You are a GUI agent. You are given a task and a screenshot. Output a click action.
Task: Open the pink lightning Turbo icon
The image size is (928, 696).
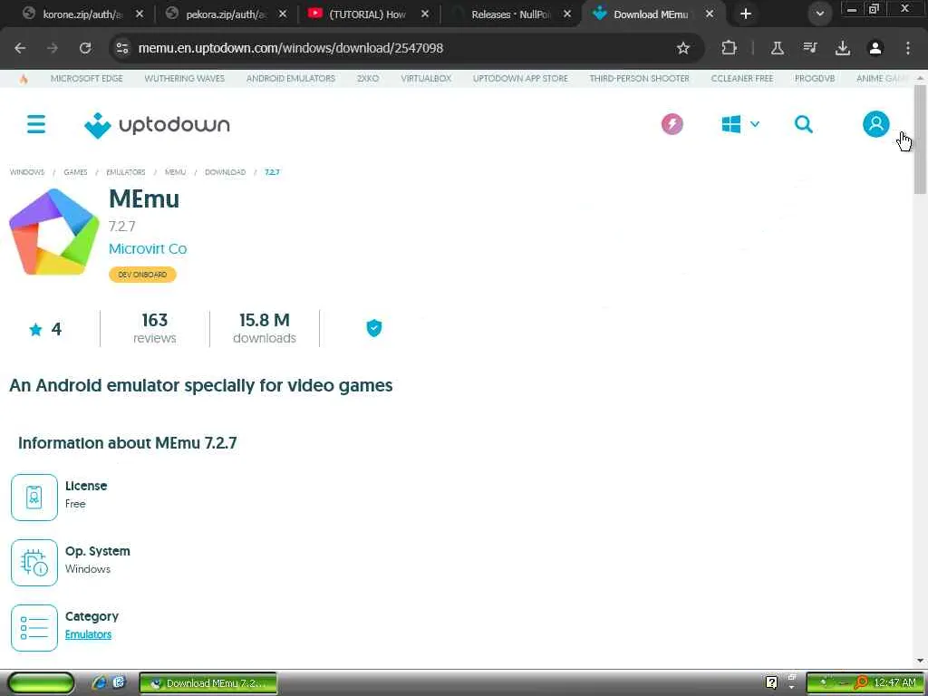[x=672, y=124]
